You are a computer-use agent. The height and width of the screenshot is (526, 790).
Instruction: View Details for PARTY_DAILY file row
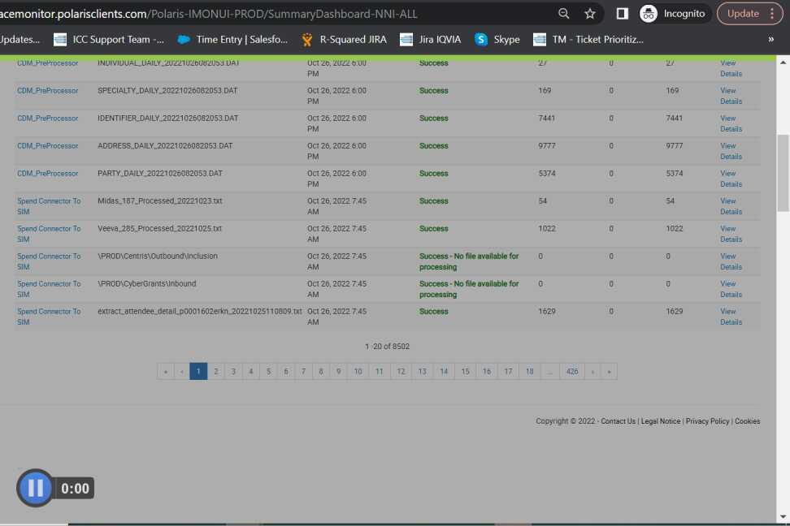(x=731, y=179)
